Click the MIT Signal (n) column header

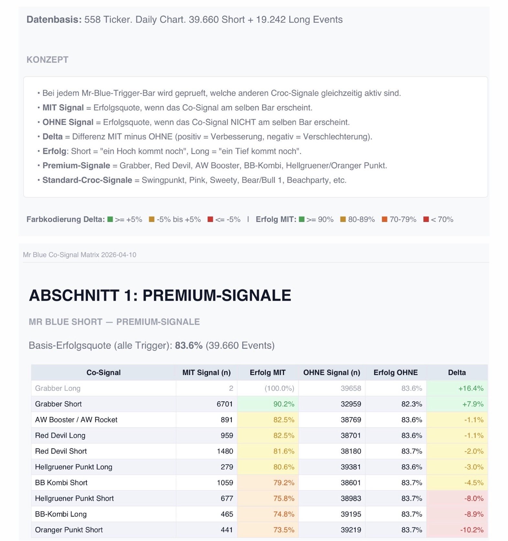206,372
